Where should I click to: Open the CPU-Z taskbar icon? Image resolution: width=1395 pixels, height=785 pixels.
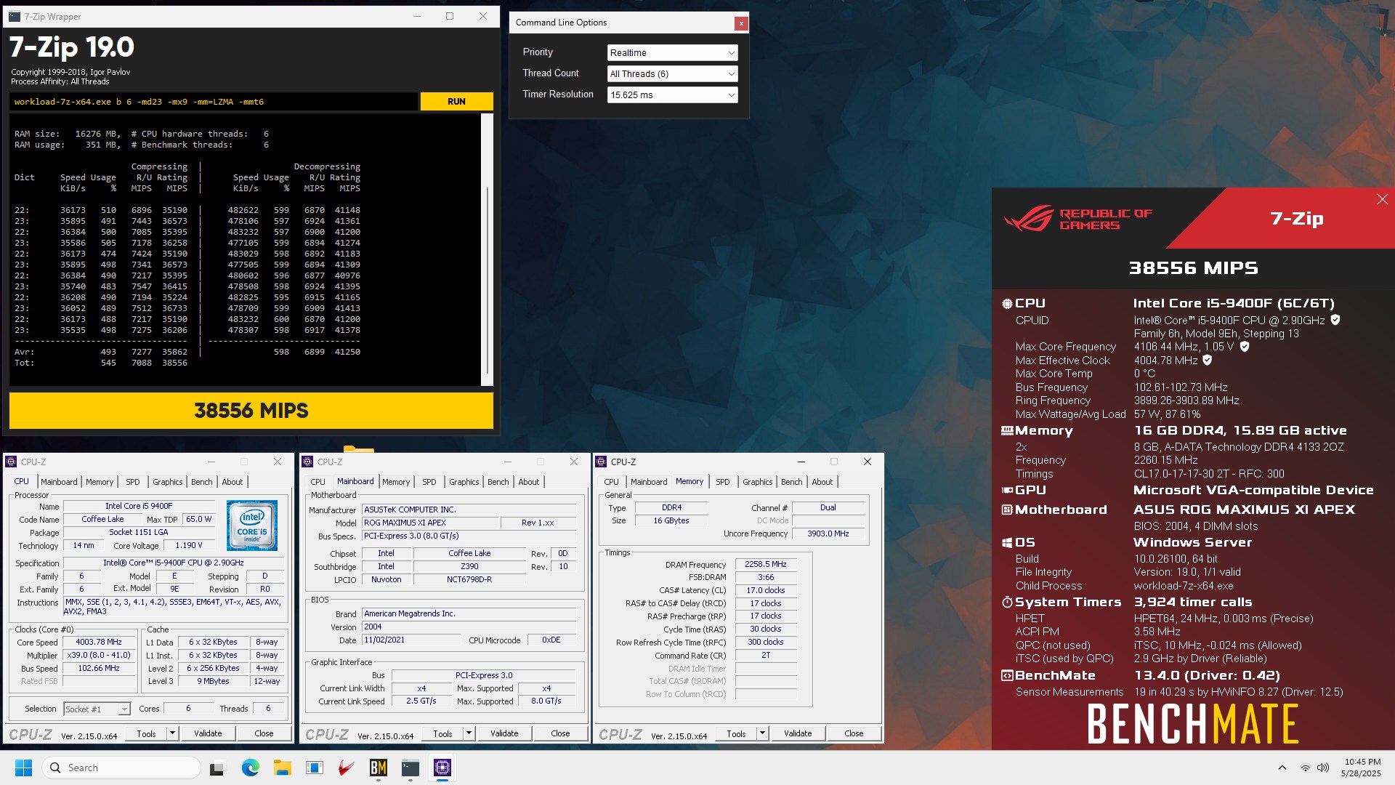click(x=442, y=768)
